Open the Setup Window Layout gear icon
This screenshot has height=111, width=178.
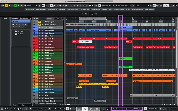click(176, 6)
